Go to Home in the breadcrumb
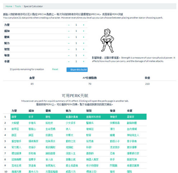This screenshot has width=178, height=173. (9, 7)
